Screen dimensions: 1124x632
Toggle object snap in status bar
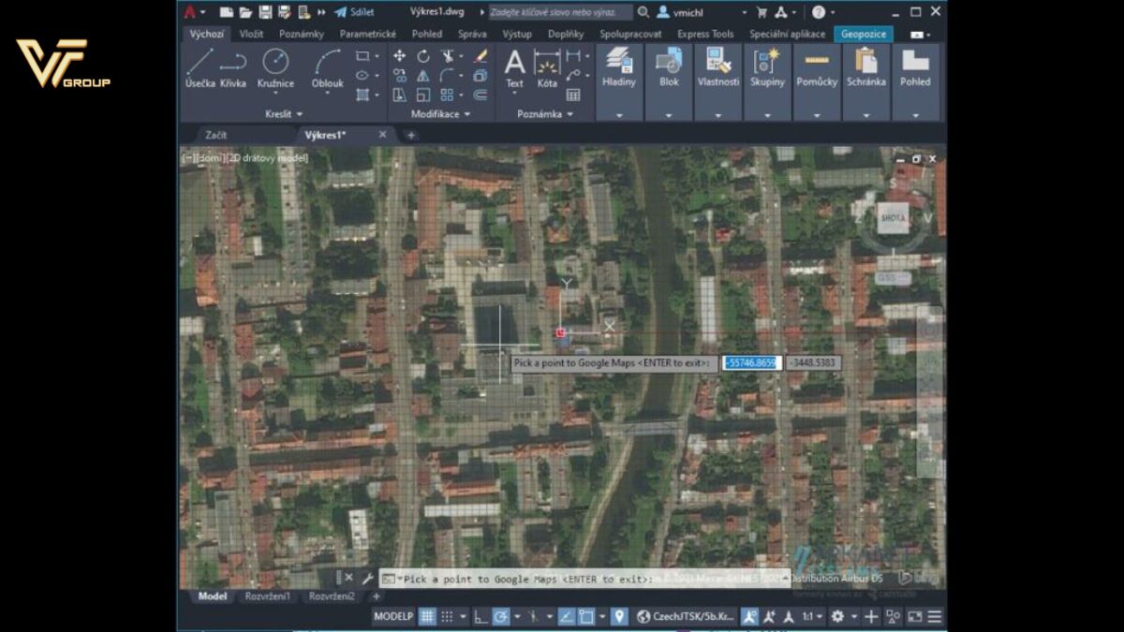point(586,616)
